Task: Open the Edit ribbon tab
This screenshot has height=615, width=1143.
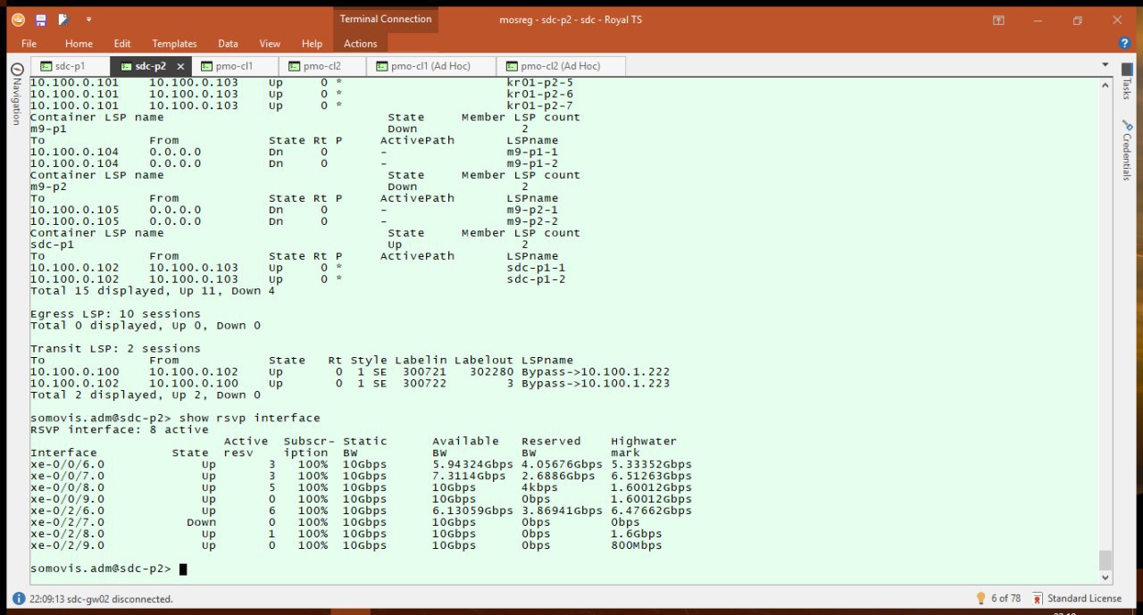Action: pyautogui.click(x=122, y=43)
